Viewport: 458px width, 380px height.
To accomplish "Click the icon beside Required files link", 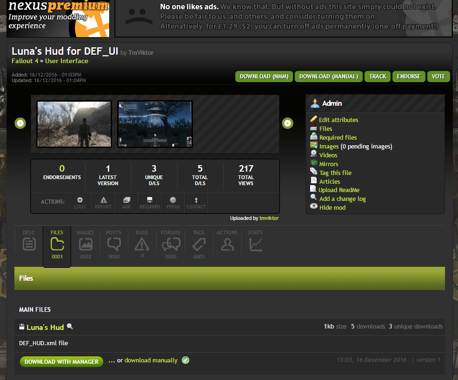I will coord(314,136).
